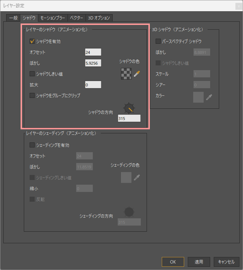Click the shadow オフセット input field

(93, 52)
